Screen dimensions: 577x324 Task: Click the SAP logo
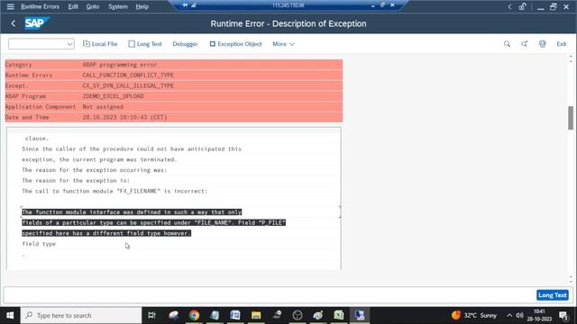point(36,23)
